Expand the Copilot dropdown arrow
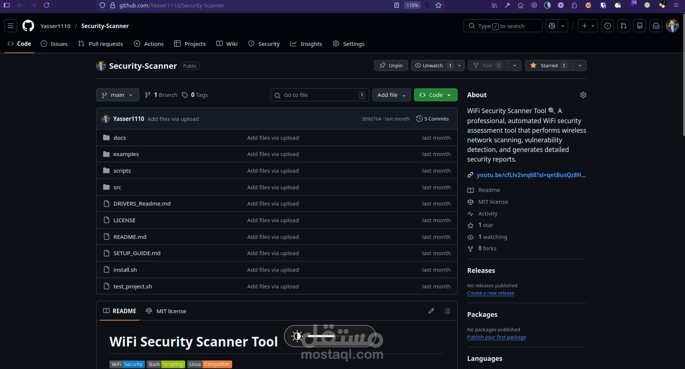The image size is (685, 369). click(563, 26)
